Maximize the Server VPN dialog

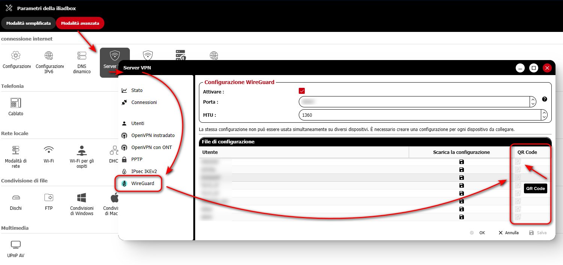[x=533, y=68]
